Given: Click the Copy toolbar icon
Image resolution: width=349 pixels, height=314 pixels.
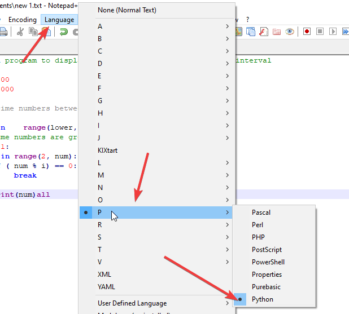Looking at the screenshot, I should tap(33, 32).
